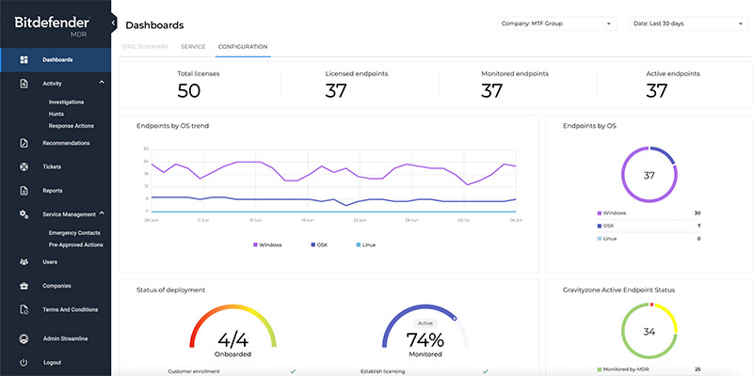Click the Bitdefender MDR logo
The width and height of the screenshot is (753, 376).
pyautogui.click(x=52, y=26)
